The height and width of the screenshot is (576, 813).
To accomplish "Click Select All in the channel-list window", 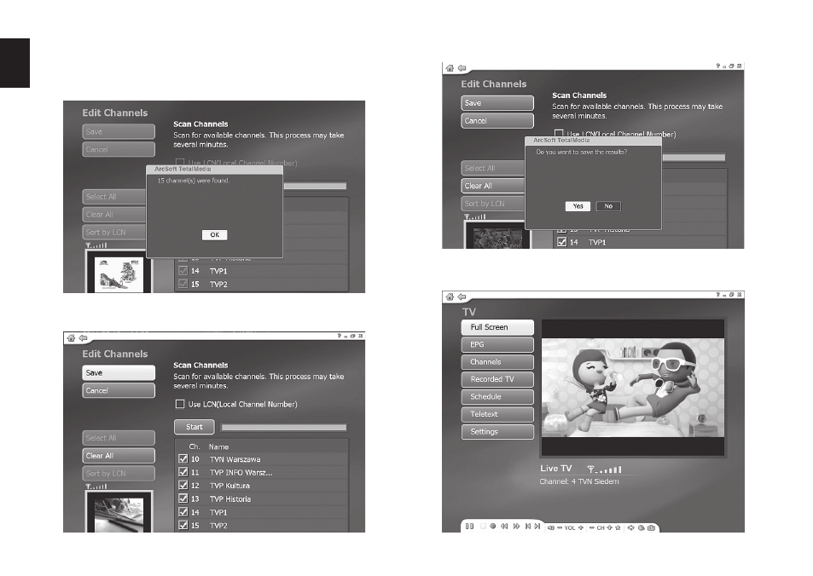I will (x=119, y=438).
